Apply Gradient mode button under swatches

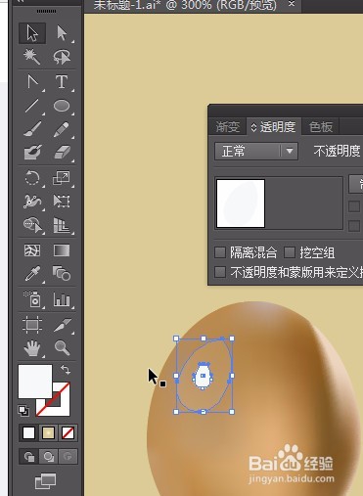48,433
